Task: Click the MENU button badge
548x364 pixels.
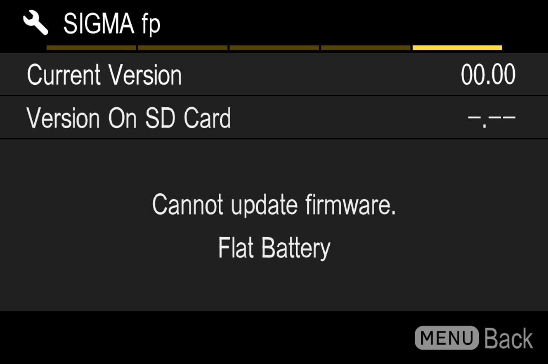Action: [447, 338]
